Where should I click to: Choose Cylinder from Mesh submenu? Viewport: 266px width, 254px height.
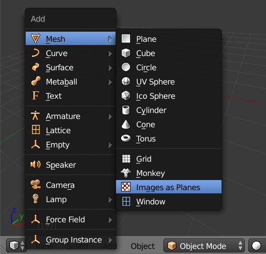169,110
